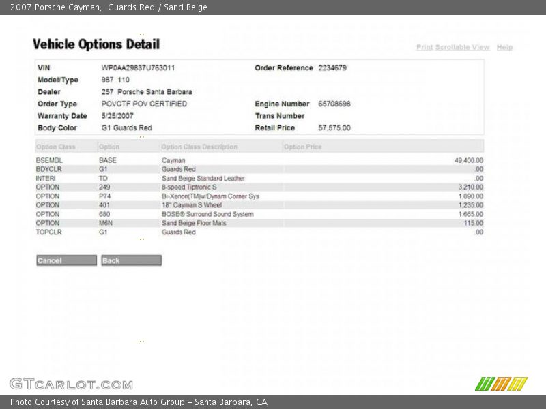
Task: Click the 18" Cayman S Wheel option
Action: click(x=192, y=205)
